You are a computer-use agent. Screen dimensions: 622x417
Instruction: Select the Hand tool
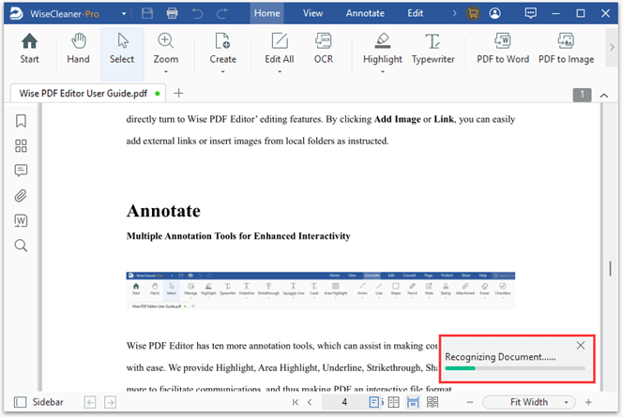[78, 49]
